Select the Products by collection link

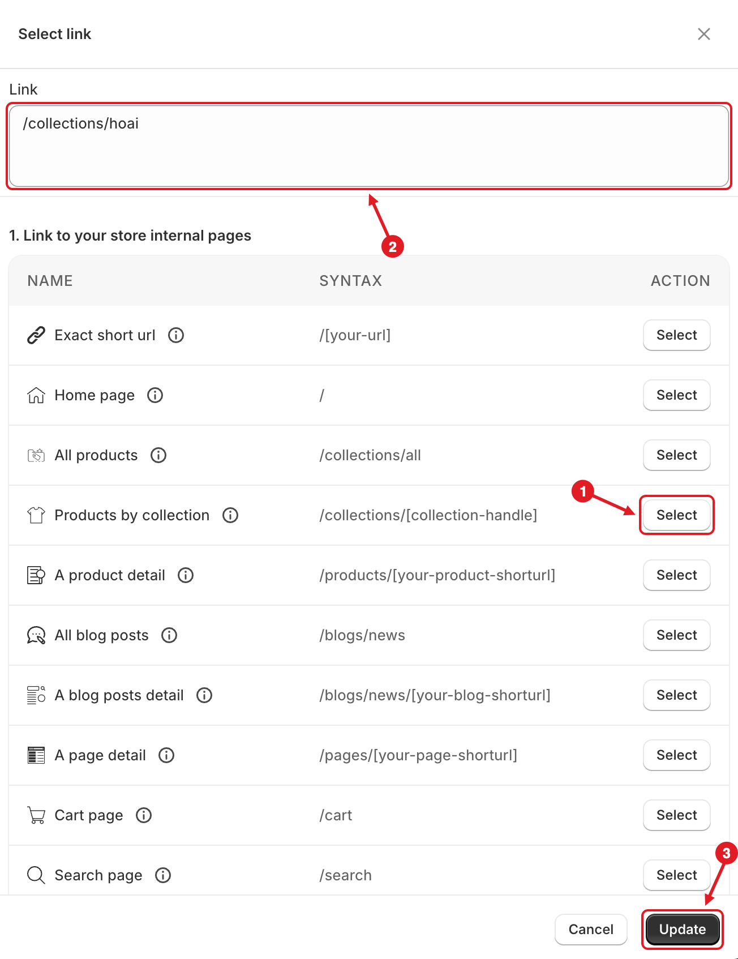(677, 515)
